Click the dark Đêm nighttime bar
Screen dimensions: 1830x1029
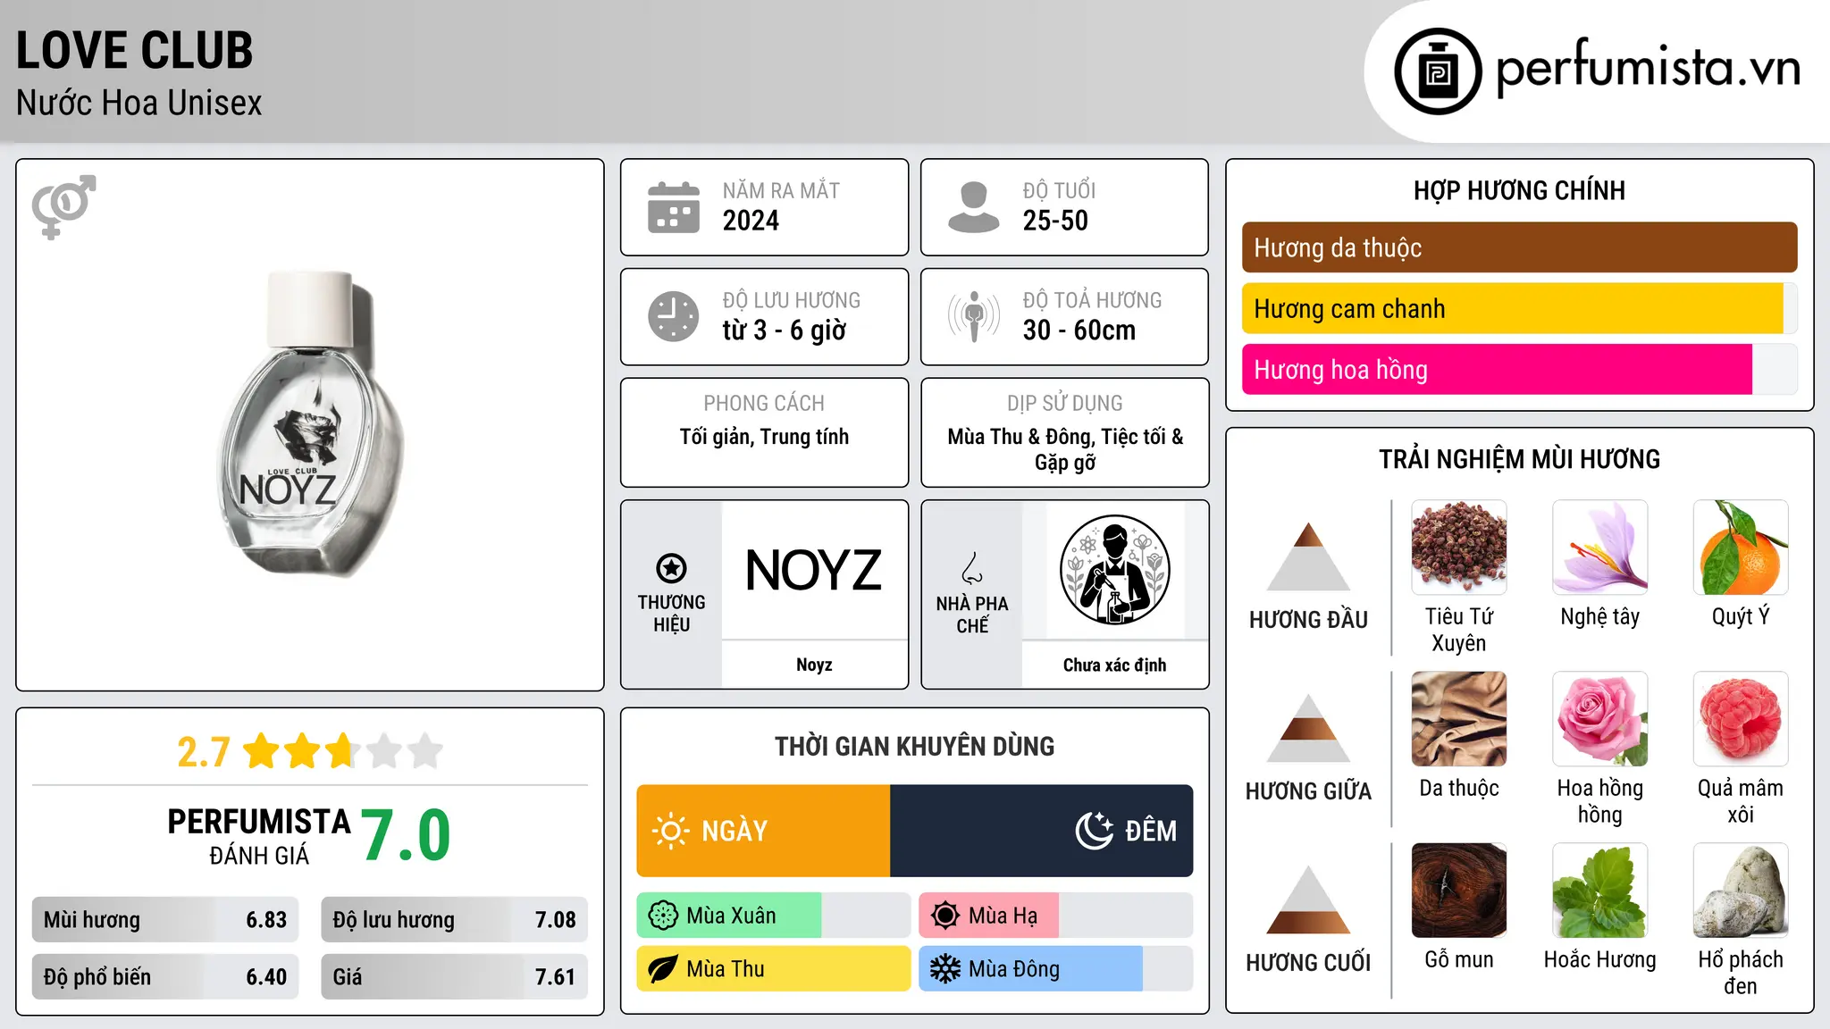click(1041, 831)
